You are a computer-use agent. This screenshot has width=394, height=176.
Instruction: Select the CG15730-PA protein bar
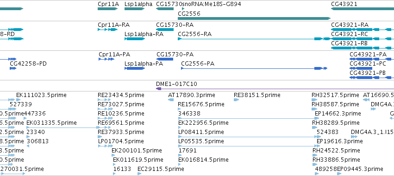165,59
